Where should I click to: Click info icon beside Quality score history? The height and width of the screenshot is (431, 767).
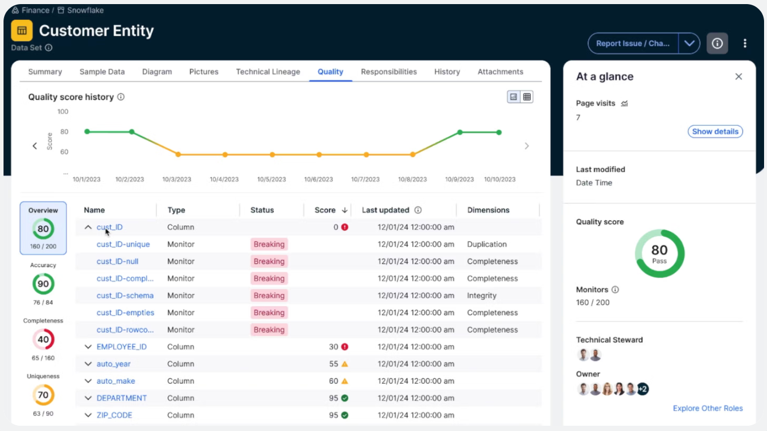(x=121, y=97)
